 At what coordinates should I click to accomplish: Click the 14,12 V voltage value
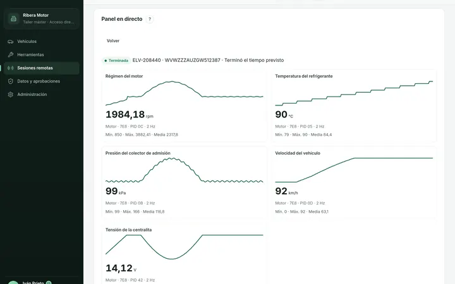coord(121,268)
